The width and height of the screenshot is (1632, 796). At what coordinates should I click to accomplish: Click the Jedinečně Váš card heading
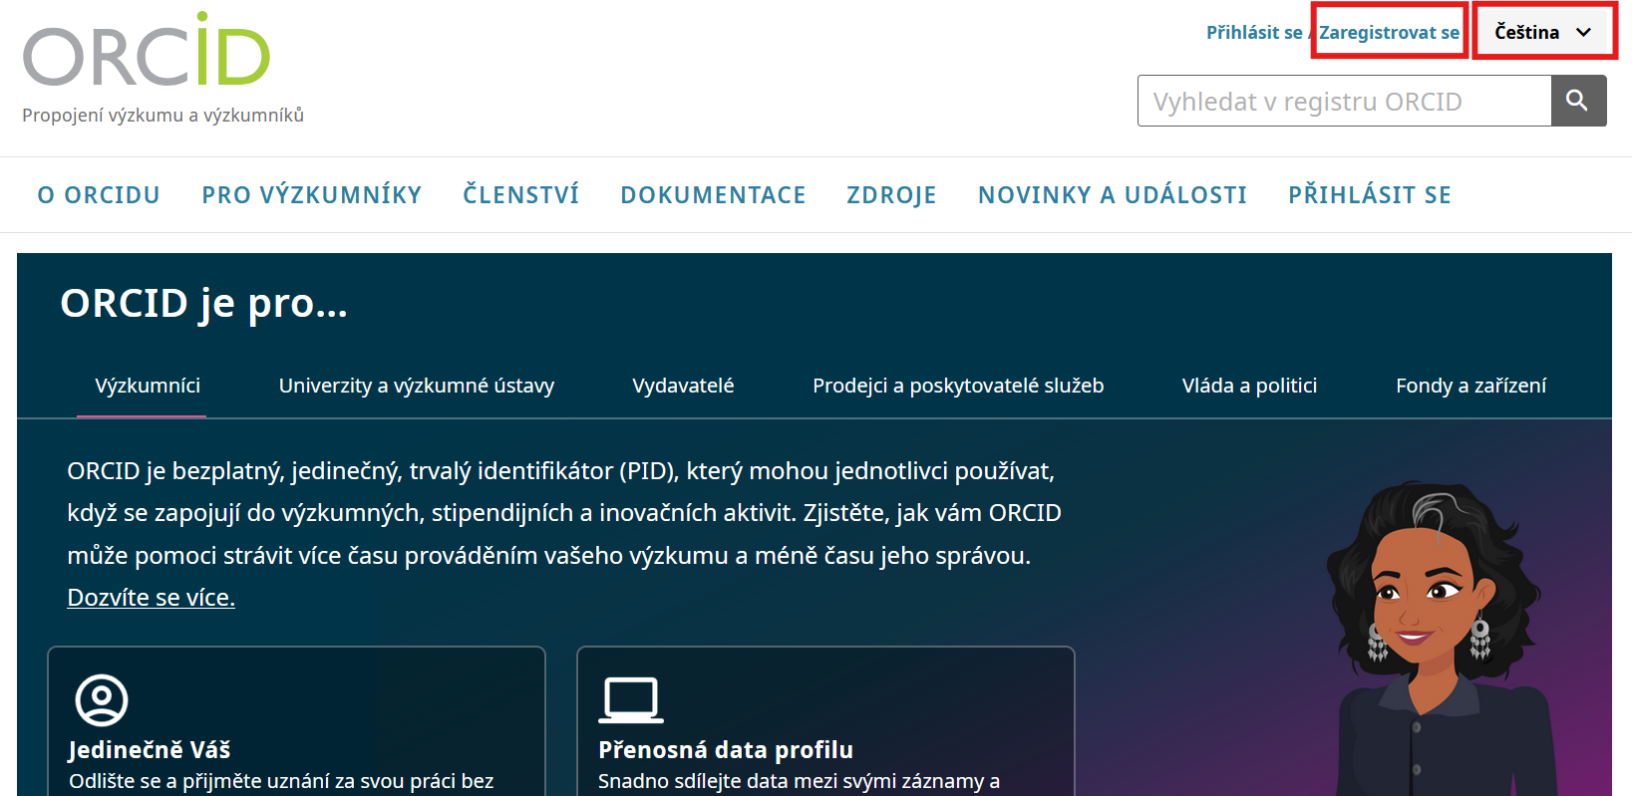click(150, 749)
